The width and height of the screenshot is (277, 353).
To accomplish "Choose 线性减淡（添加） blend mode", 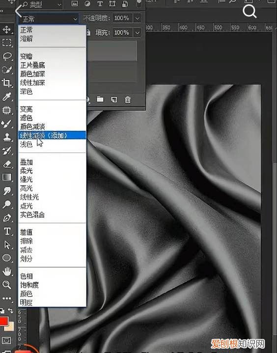I will [52, 135].
